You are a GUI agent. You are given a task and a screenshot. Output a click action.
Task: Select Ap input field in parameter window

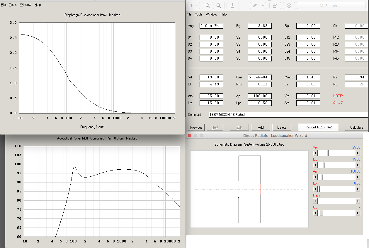[260, 96]
